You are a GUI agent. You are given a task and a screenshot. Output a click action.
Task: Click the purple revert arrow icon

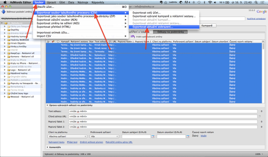133,37
